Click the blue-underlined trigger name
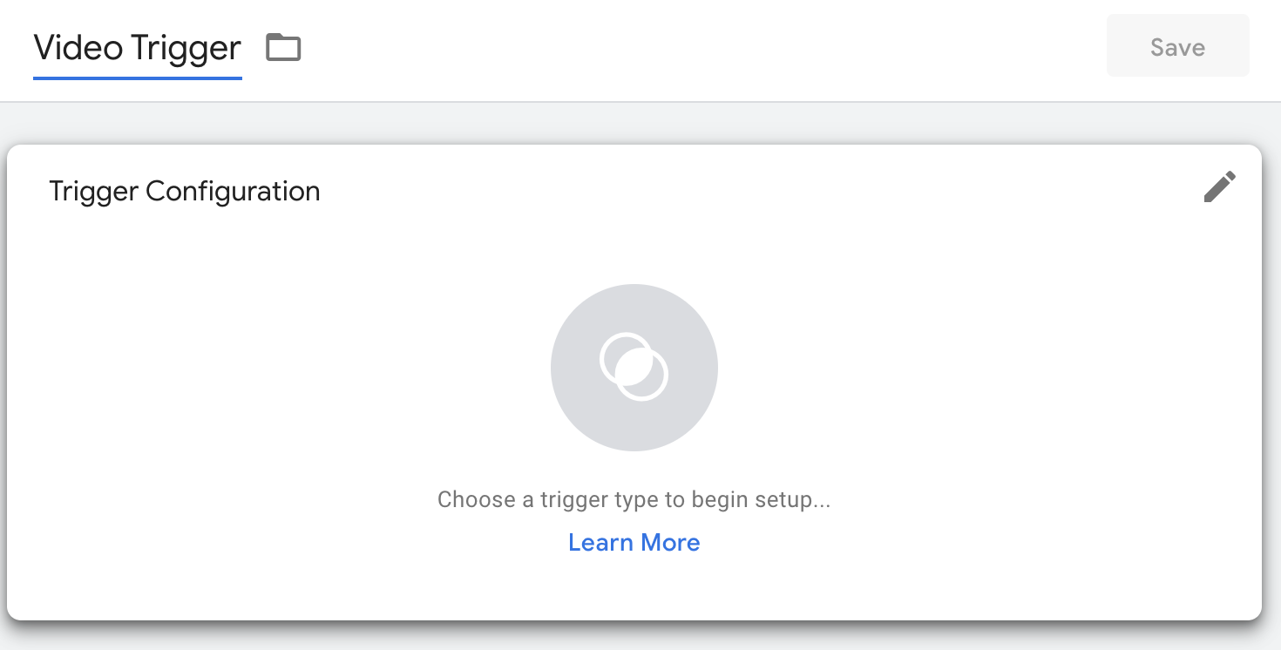 tap(138, 48)
